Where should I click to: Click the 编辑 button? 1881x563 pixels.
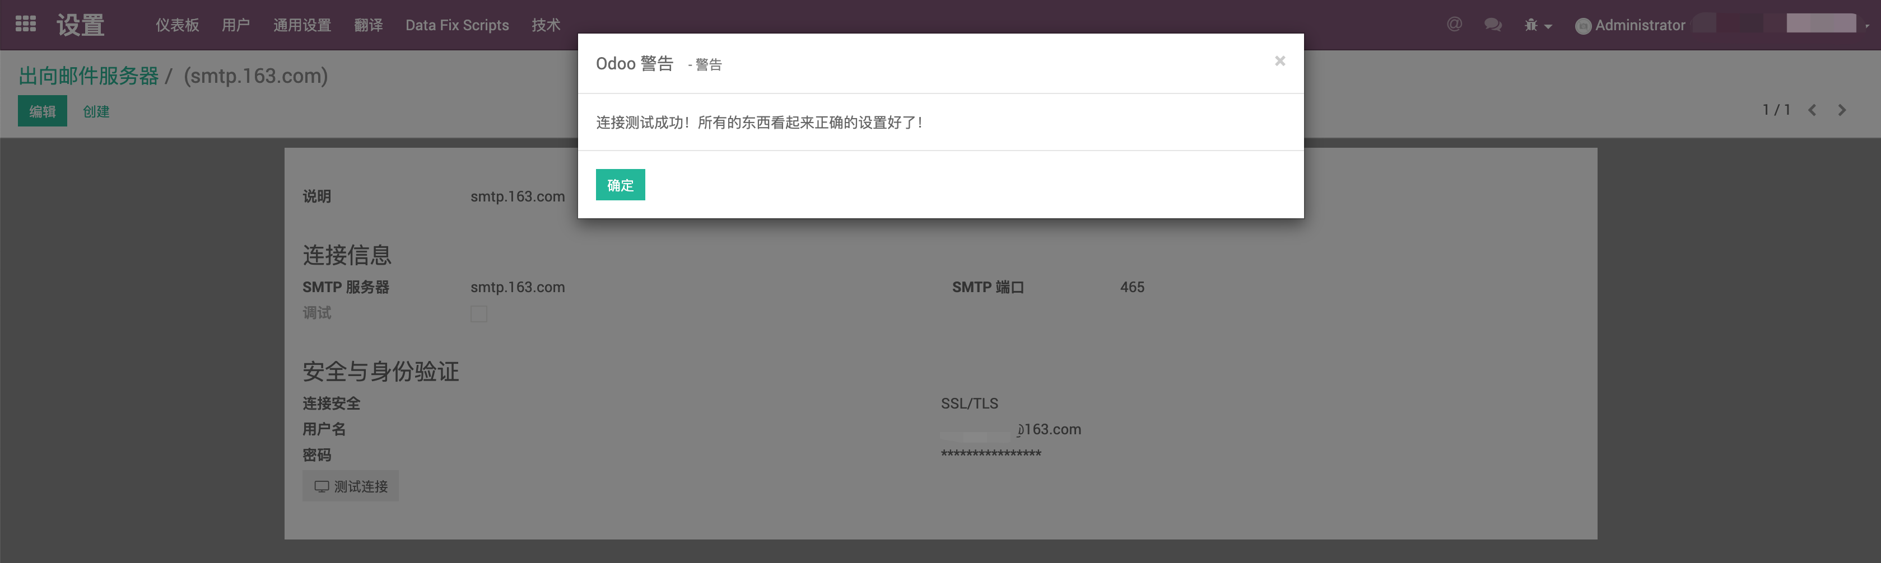tap(41, 111)
